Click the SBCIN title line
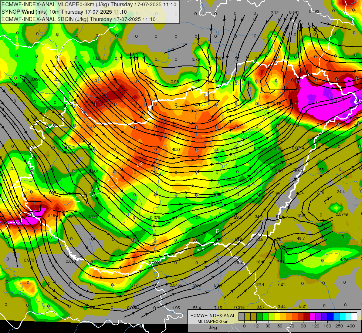The image size is (362, 333). coord(78,19)
